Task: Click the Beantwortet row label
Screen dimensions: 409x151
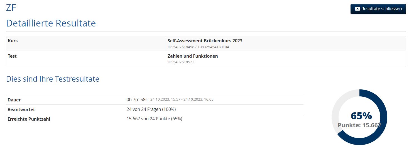Action: pos(21,109)
